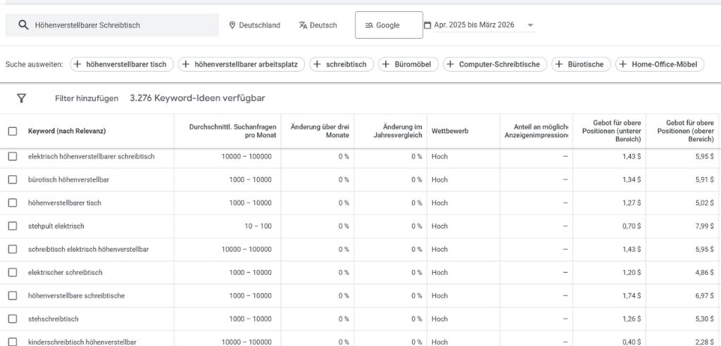This screenshot has height=346, width=721.
Task: Click the 4,86 $ upper bid value
Action: tap(704, 272)
